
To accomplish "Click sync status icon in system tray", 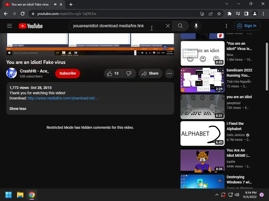I will point(223,195).
